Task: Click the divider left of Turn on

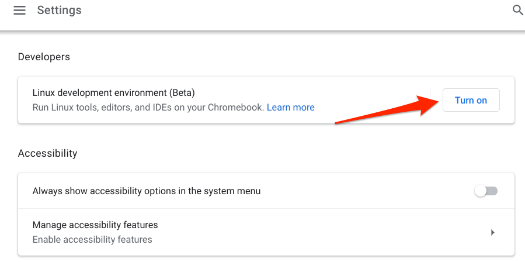Action: [430, 100]
